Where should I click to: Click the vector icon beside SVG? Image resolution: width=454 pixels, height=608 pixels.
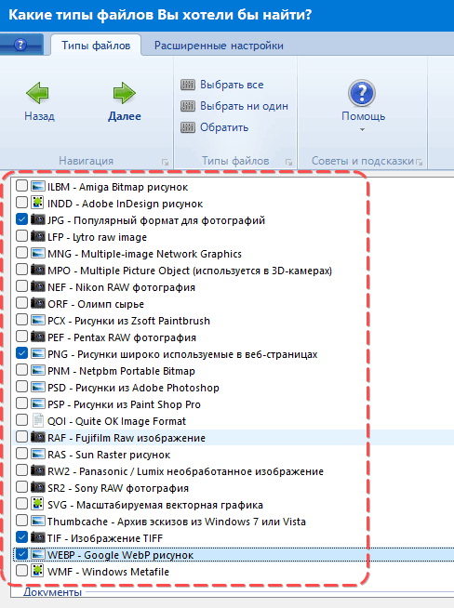point(37,504)
